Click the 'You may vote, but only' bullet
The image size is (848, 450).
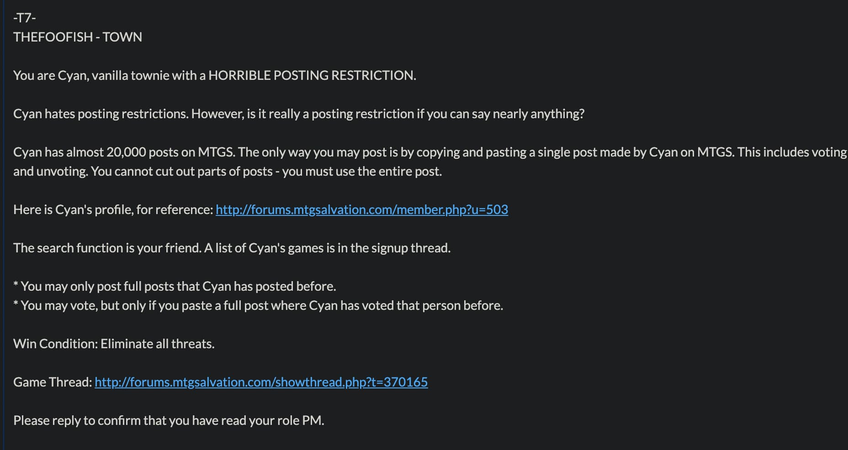pyautogui.click(x=258, y=305)
